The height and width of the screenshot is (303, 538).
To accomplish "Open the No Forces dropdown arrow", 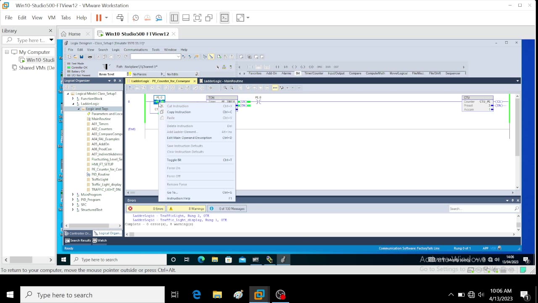I will (162, 74).
